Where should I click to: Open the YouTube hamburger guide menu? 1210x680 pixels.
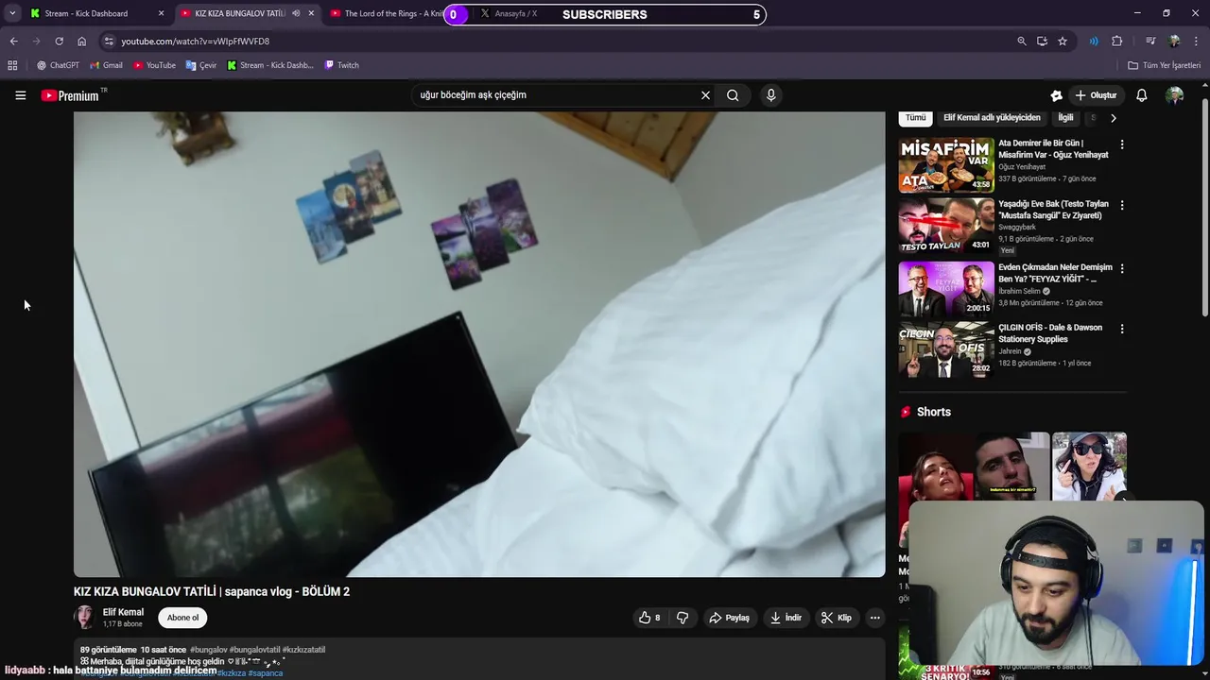(x=20, y=95)
